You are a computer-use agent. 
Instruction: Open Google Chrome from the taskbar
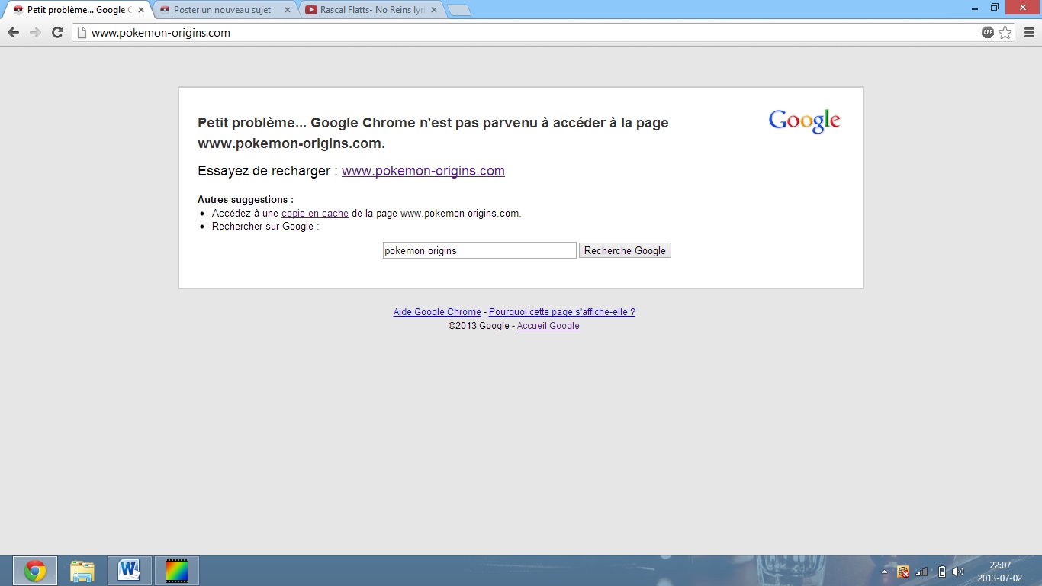pos(35,571)
